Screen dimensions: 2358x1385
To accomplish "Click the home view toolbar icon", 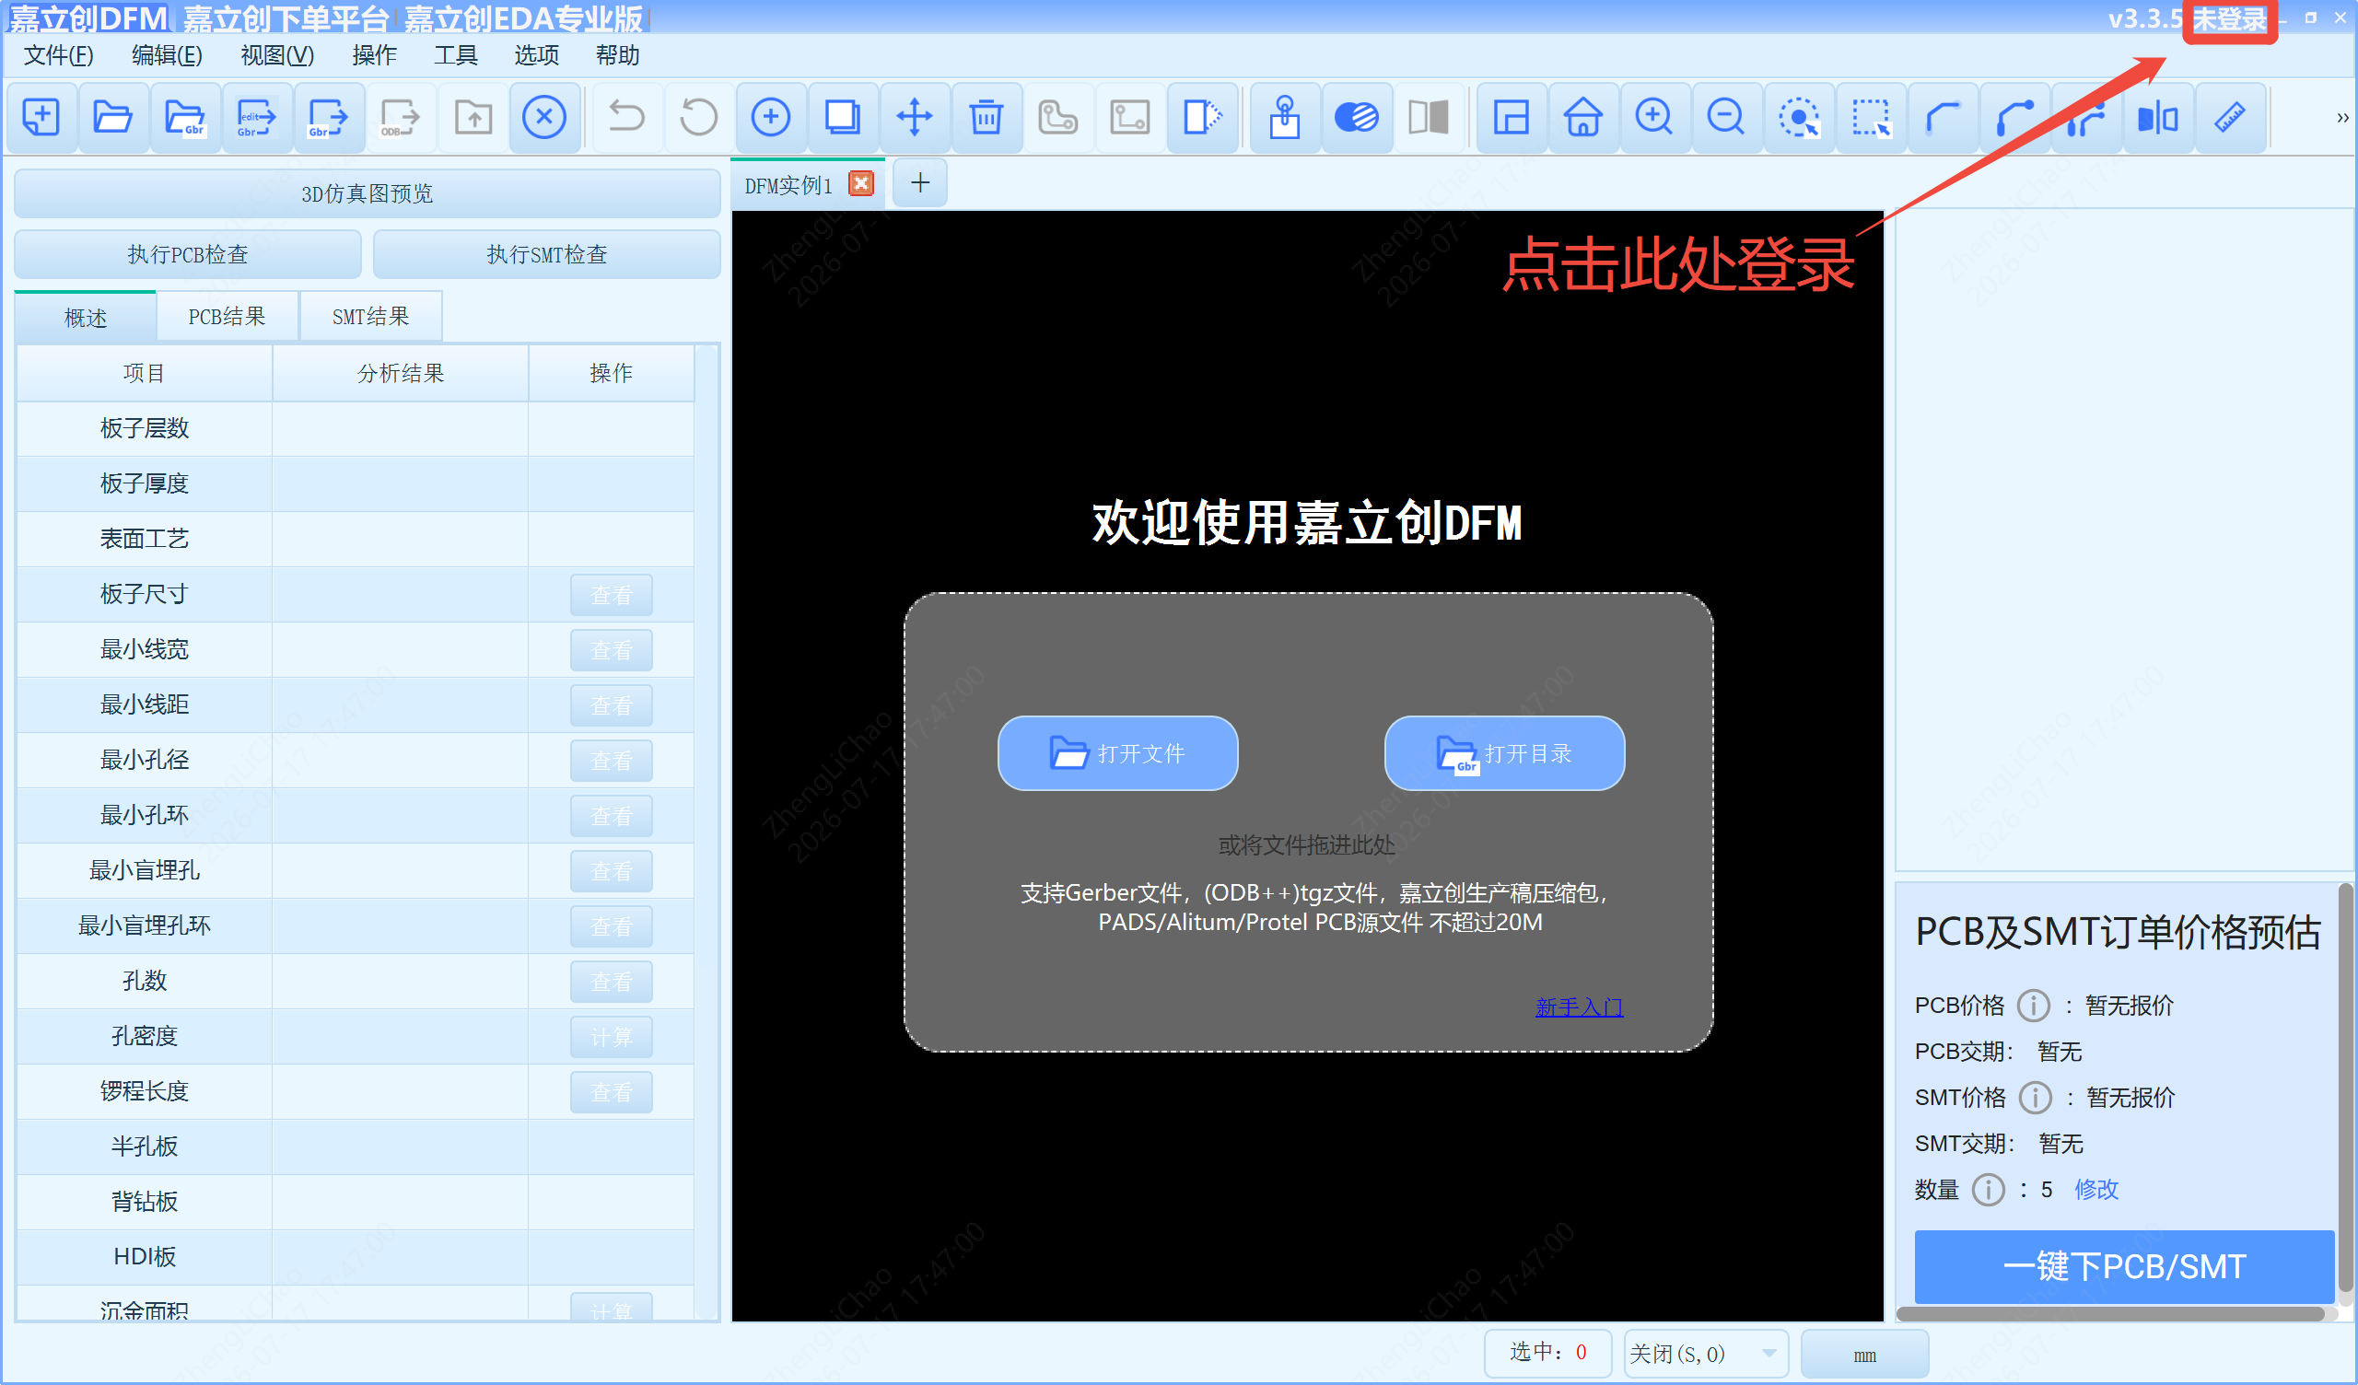I will point(1582,118).
